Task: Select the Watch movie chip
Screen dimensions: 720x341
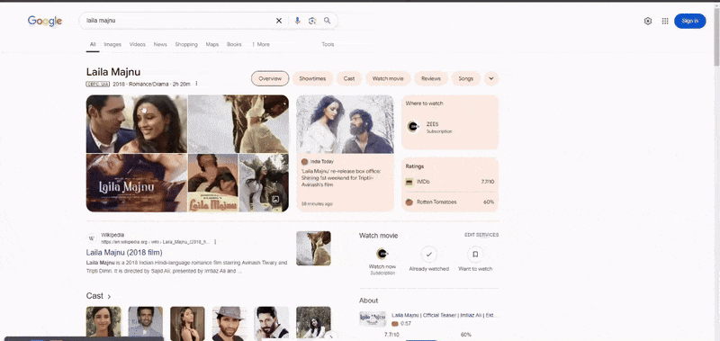Action: coord(388,78)
